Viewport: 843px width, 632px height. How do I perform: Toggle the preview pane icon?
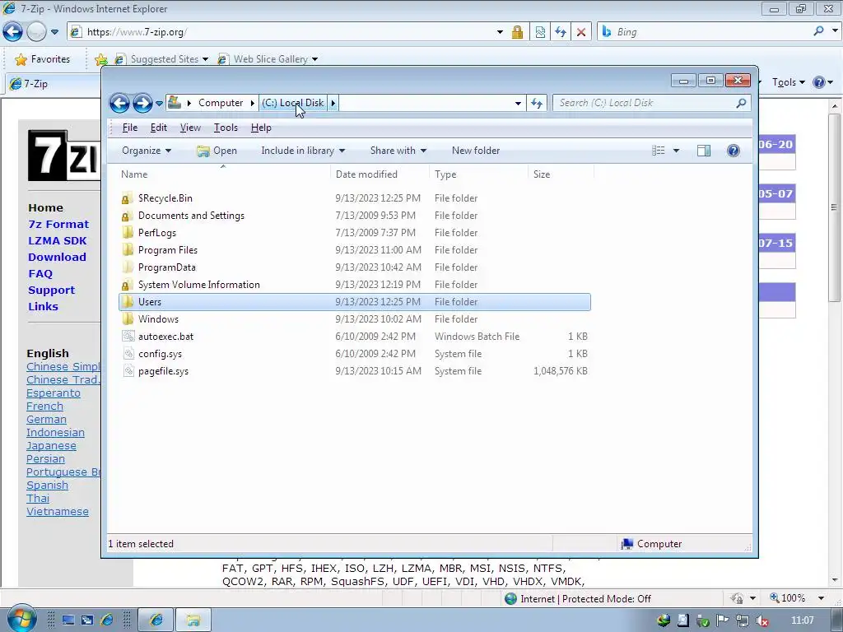(704, 151)
